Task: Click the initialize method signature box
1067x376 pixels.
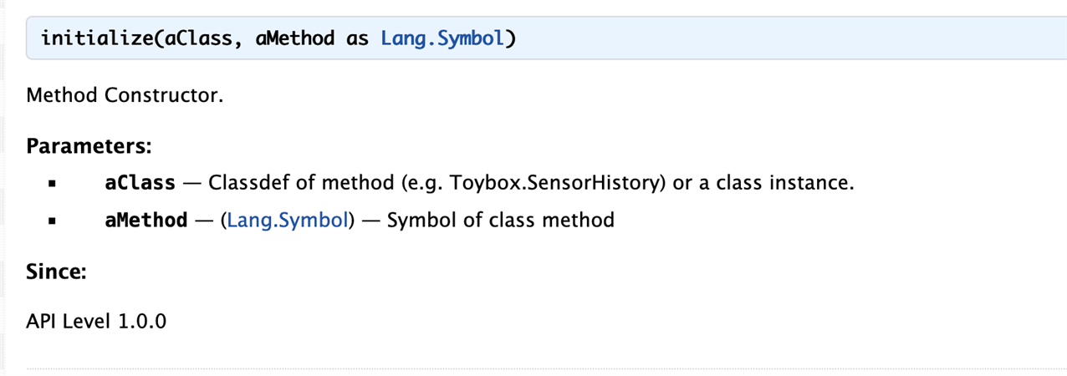Action: [547, 39]
